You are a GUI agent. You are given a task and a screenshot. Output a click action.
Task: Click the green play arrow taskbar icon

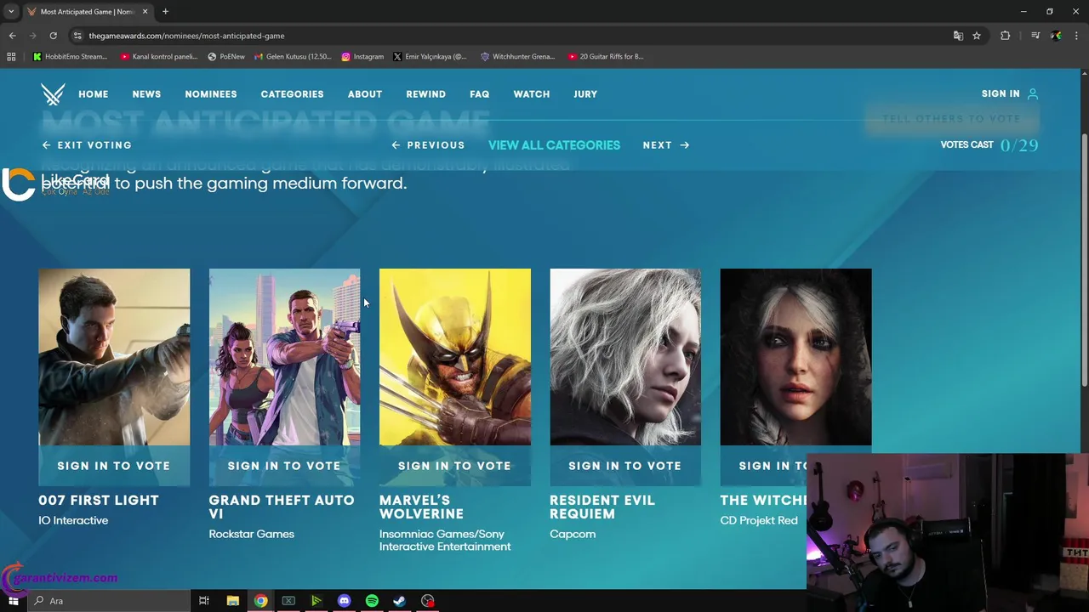coord(316,601)
